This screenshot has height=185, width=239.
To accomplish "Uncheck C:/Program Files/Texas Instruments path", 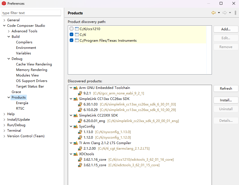I will (72, 40).
